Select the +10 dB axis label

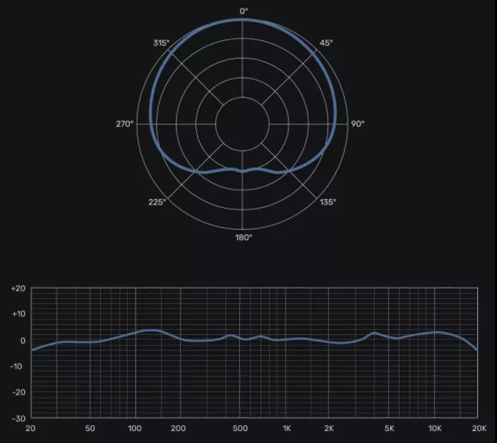click(18, 314)
